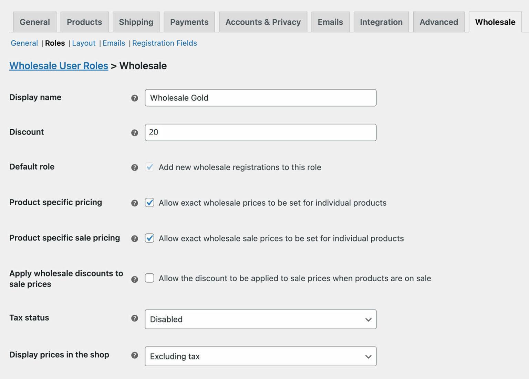Open the Product specific sale pricing help tooltip

(134, 238)
